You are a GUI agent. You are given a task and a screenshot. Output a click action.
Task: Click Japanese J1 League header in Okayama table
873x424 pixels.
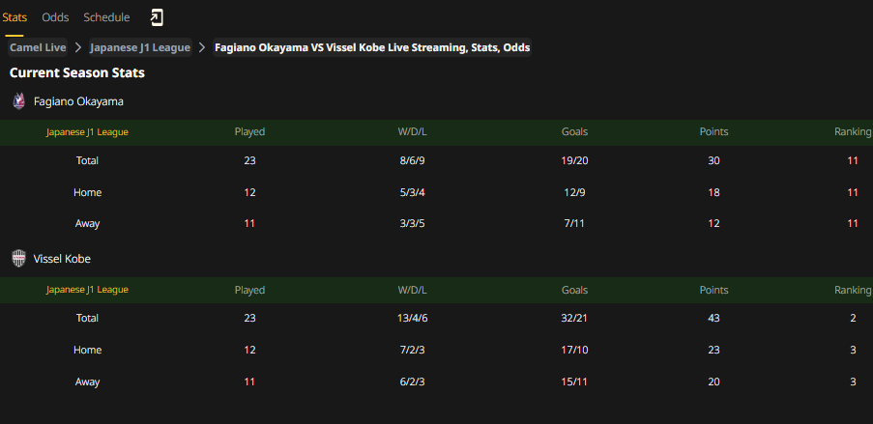tap(87, 132)
